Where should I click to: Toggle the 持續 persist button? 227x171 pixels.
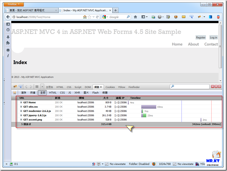coord(33,93)
